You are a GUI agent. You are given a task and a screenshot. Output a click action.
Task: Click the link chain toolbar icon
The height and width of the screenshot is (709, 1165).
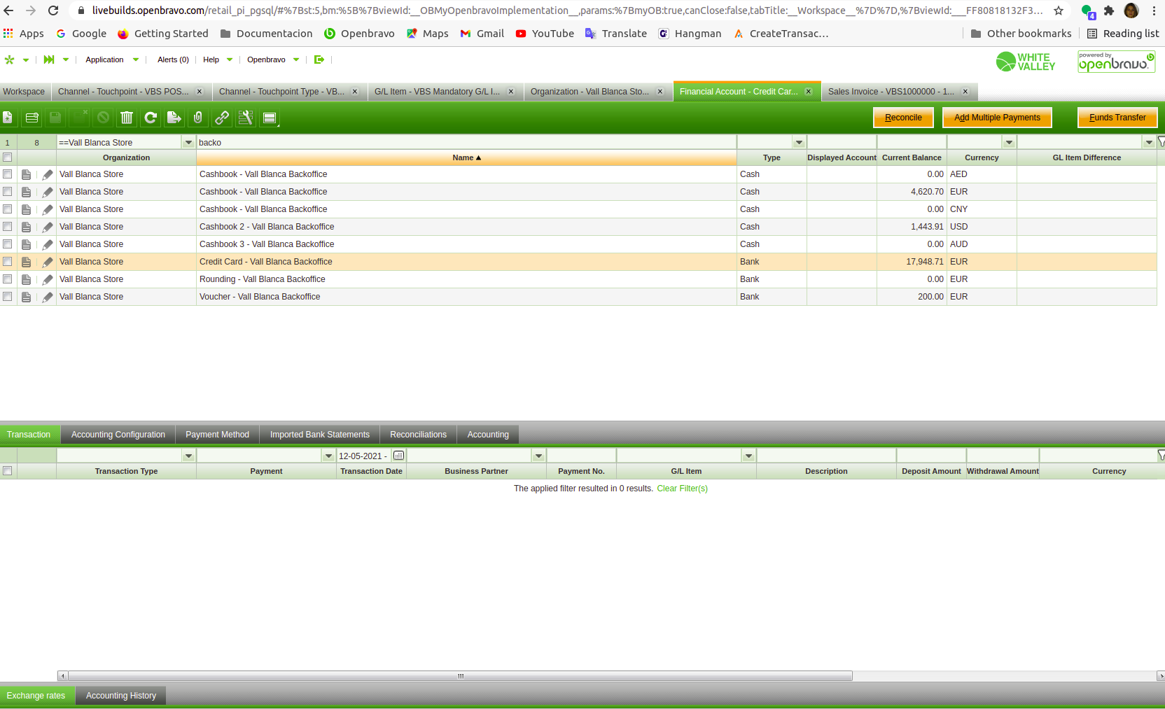[x=222, y=118]
